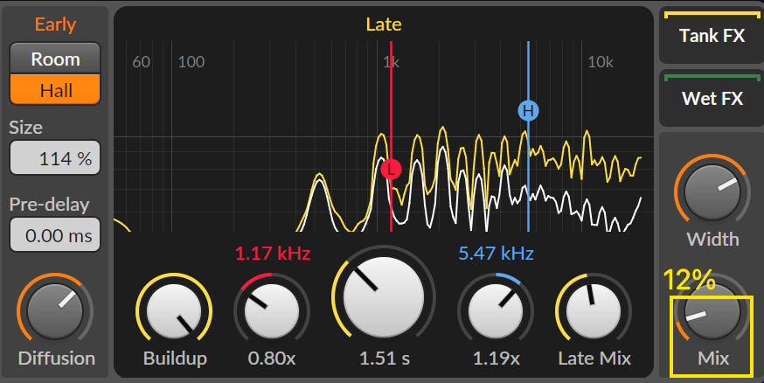The image size is (764, 383).
Task: Click the Buildup knob
Action: coord(174,311)
